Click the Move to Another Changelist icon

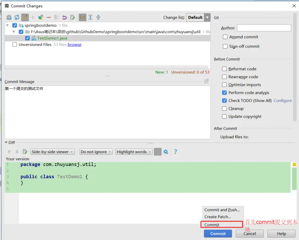tap(41, 17)
